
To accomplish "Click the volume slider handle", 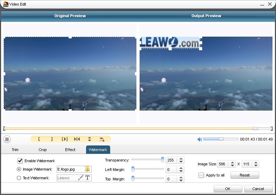I will pos(221,139).
